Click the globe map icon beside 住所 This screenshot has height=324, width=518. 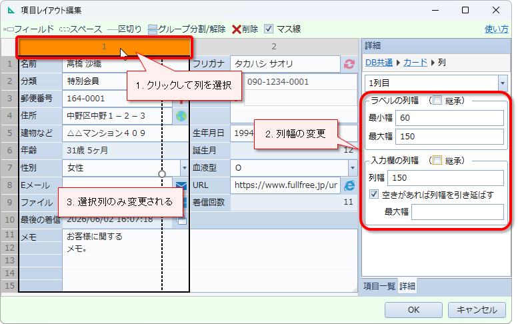tap(181, 116)
